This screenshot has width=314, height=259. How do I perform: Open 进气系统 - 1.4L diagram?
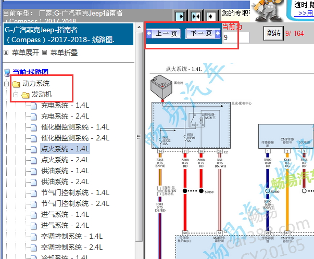(65, 214)
